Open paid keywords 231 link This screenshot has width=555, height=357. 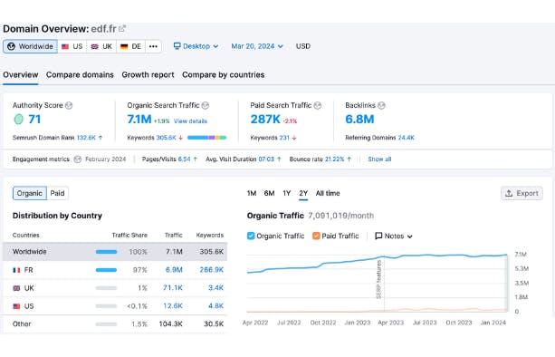click(284, 138)
